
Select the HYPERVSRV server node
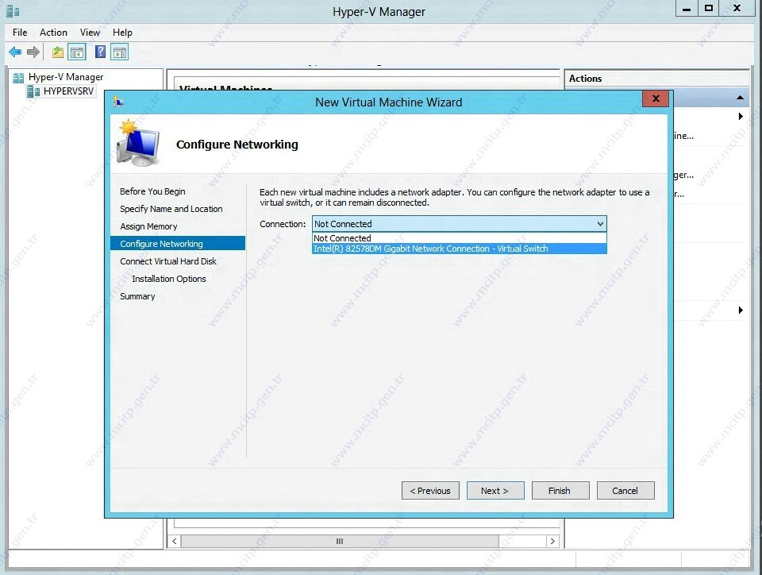click(x=60, y=91)
